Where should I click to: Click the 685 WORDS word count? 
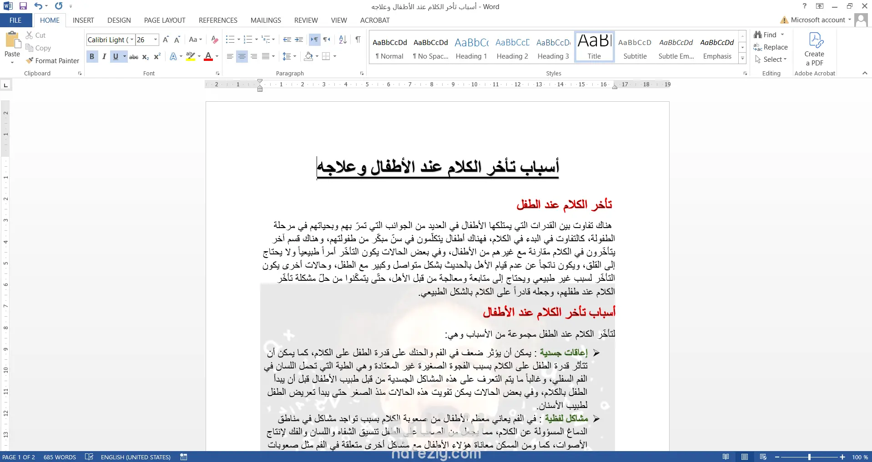pos(60,457)
